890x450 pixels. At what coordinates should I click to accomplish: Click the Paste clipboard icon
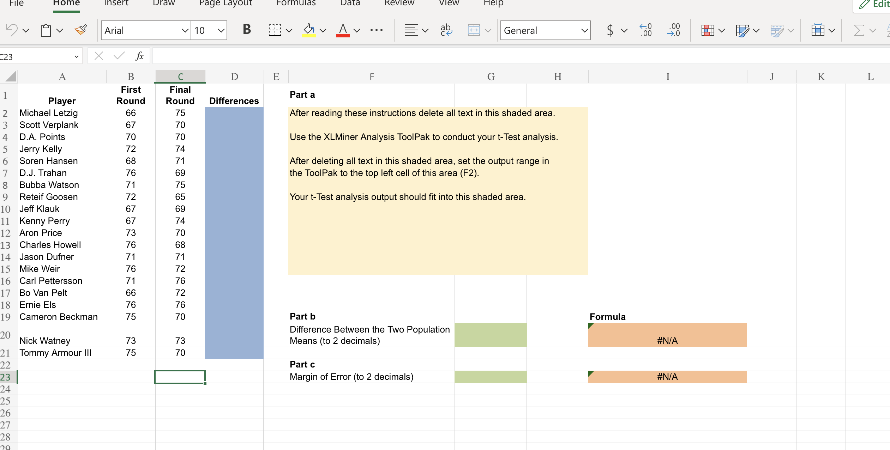(x=46, y=30)
